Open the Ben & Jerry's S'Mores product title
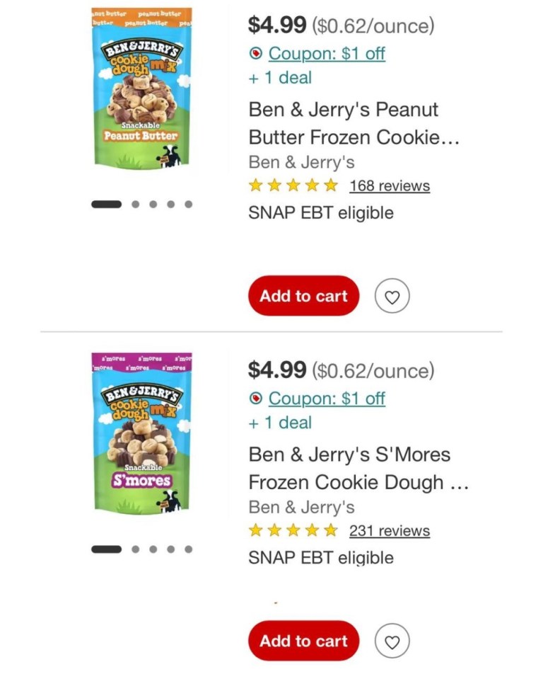543x674 pixels. tap(358, 468)
